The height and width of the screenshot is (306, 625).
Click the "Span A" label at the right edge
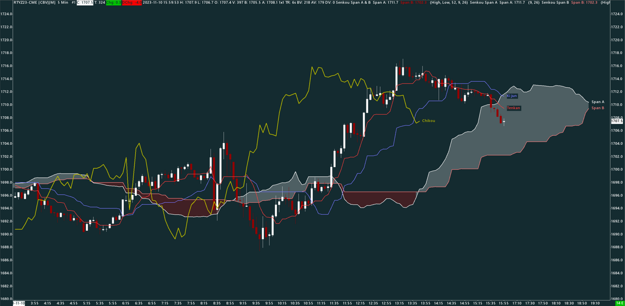coord(597,102)
